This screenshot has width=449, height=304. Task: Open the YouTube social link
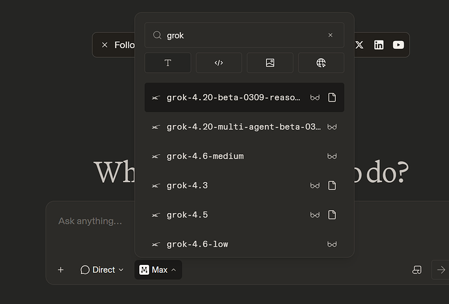[398, 45]
